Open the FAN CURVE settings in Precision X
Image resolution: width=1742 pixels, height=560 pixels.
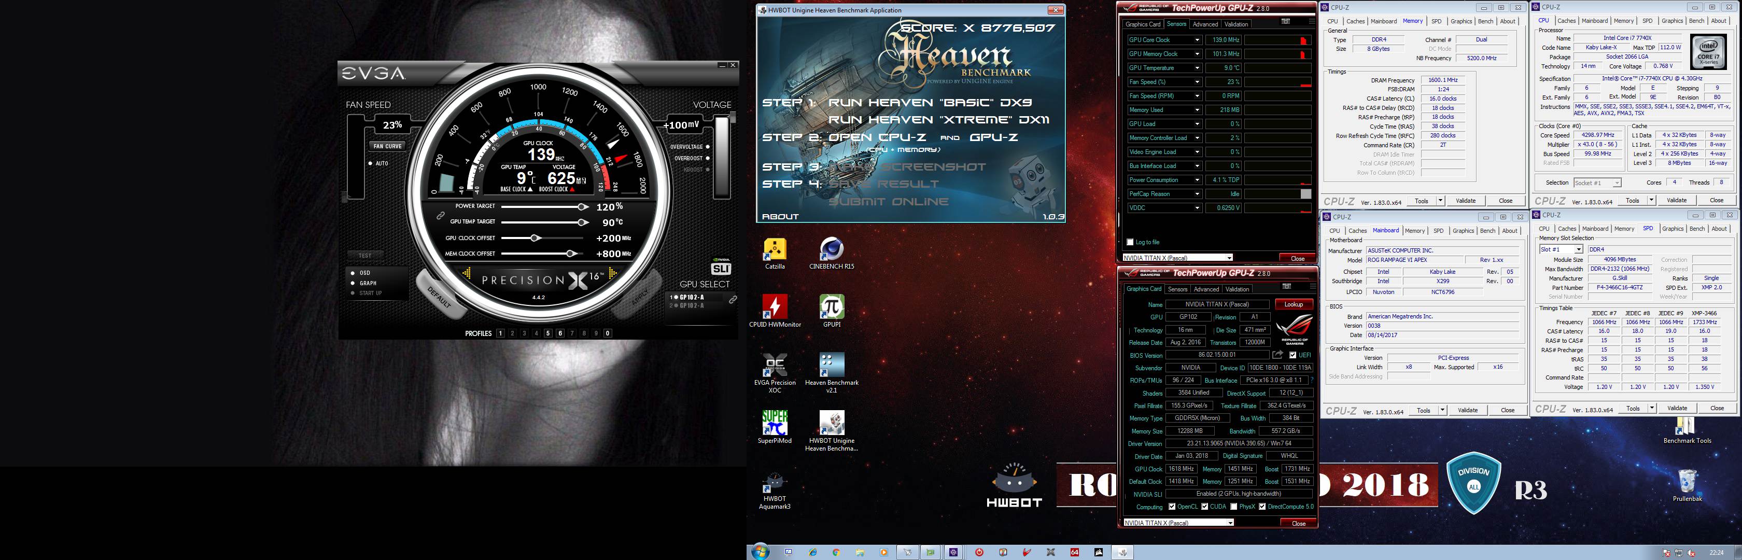(x=387, y=146)
